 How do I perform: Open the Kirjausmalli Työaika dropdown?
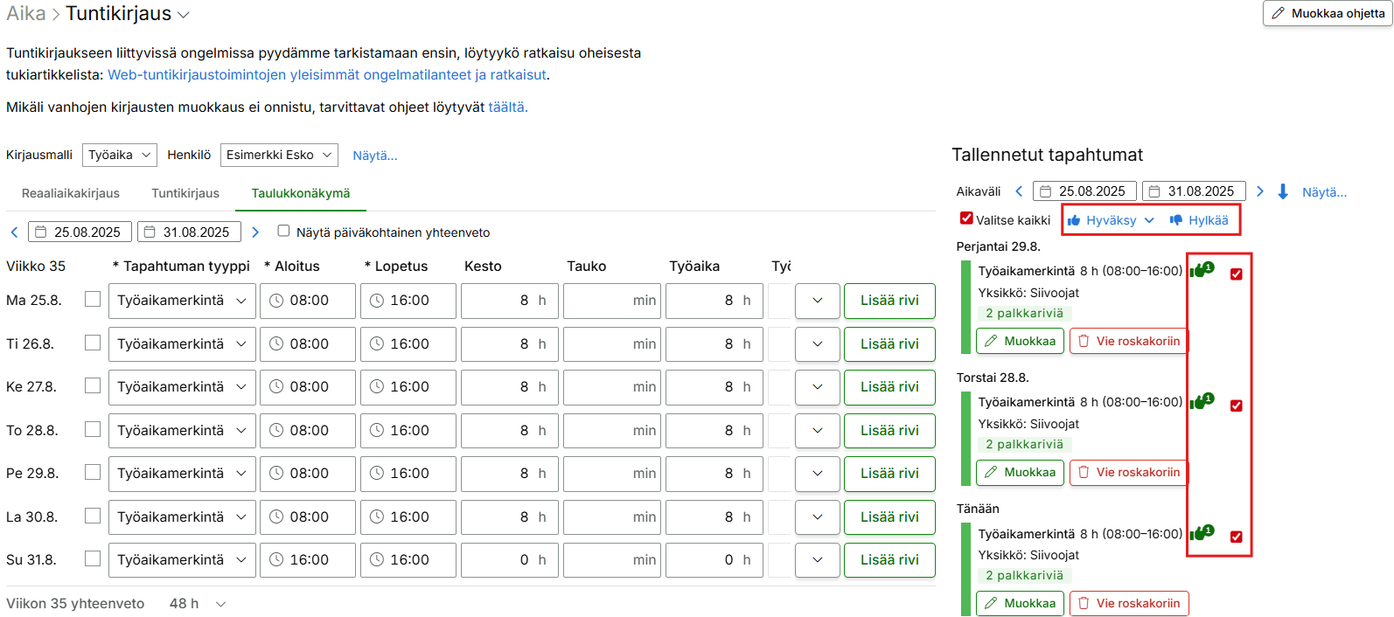point(120,155)
